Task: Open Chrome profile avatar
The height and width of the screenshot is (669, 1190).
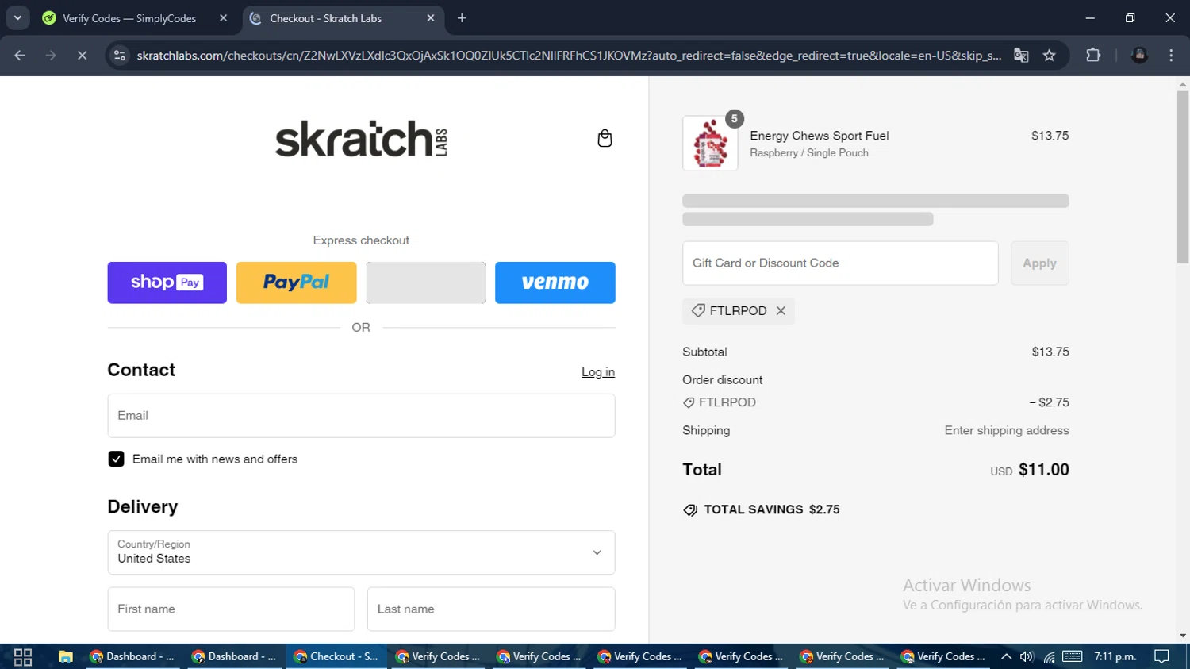Action: pyautogui.click(x=1139, y=55)
